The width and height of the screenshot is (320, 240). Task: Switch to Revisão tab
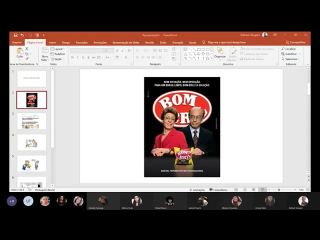(x=149, y=42)
